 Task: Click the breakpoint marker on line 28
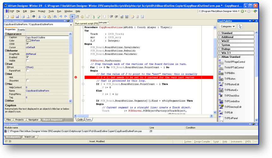tap(76, 77)
